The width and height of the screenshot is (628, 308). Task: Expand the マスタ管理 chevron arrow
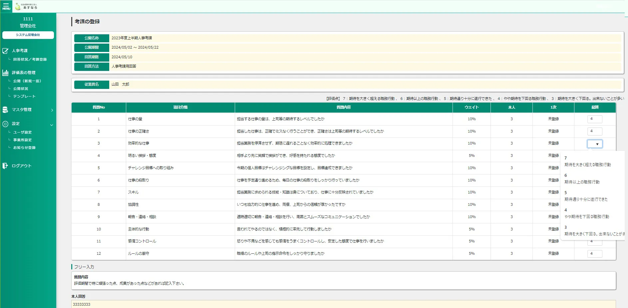pyautogui.click(x=52, y=110)
